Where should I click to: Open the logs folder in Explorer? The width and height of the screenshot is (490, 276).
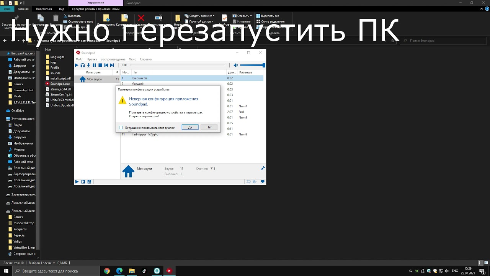[53, 62]
